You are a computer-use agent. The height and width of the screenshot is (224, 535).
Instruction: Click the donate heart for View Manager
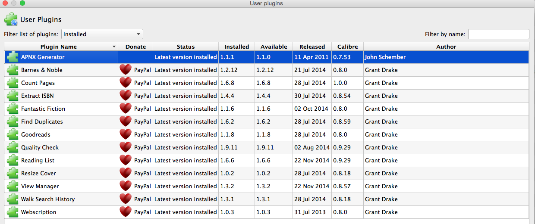[x=126, y=186]
